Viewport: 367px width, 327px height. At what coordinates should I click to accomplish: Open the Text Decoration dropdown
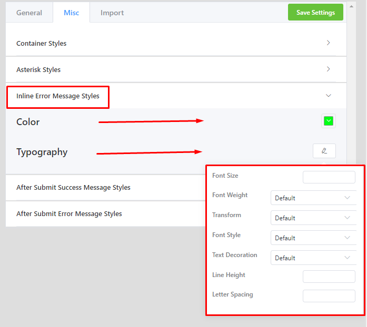[313, 258]
